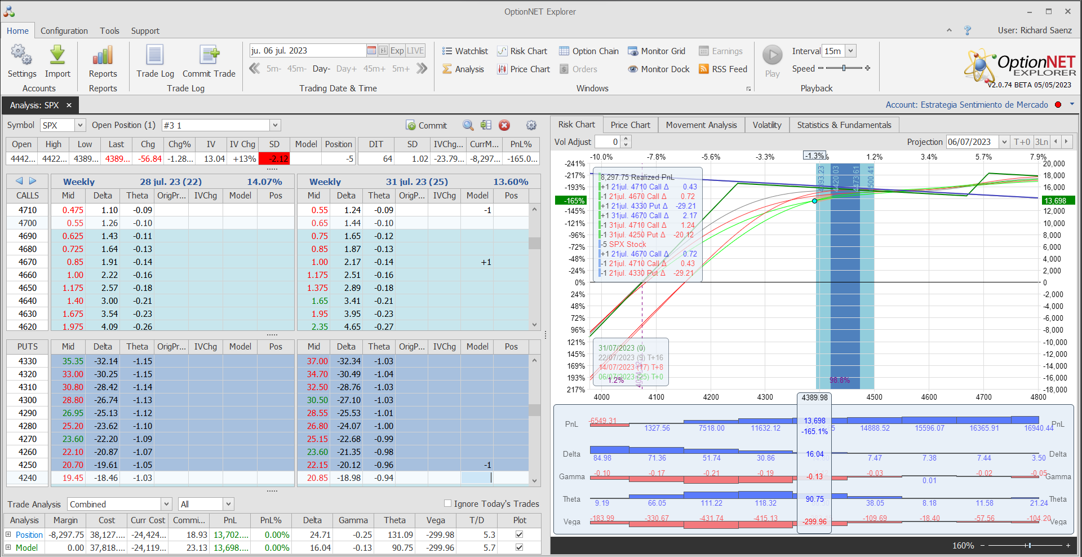Click the Import accounts icon
1082x557 pixels.
(x=57, y=61)
